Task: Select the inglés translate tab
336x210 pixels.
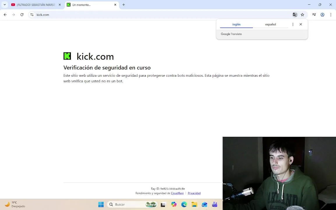Action: point(236,24)
